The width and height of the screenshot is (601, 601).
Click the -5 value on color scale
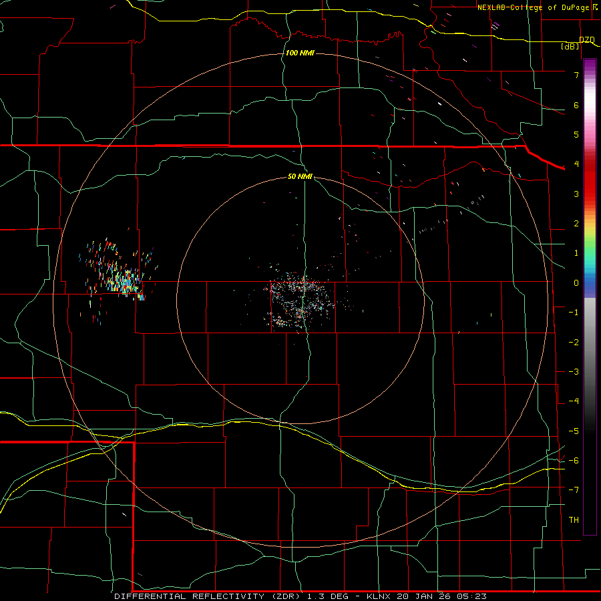click(x=574, y=431)
